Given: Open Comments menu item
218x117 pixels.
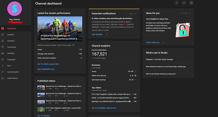Looking at the screenshot, I should click(15, 47).
